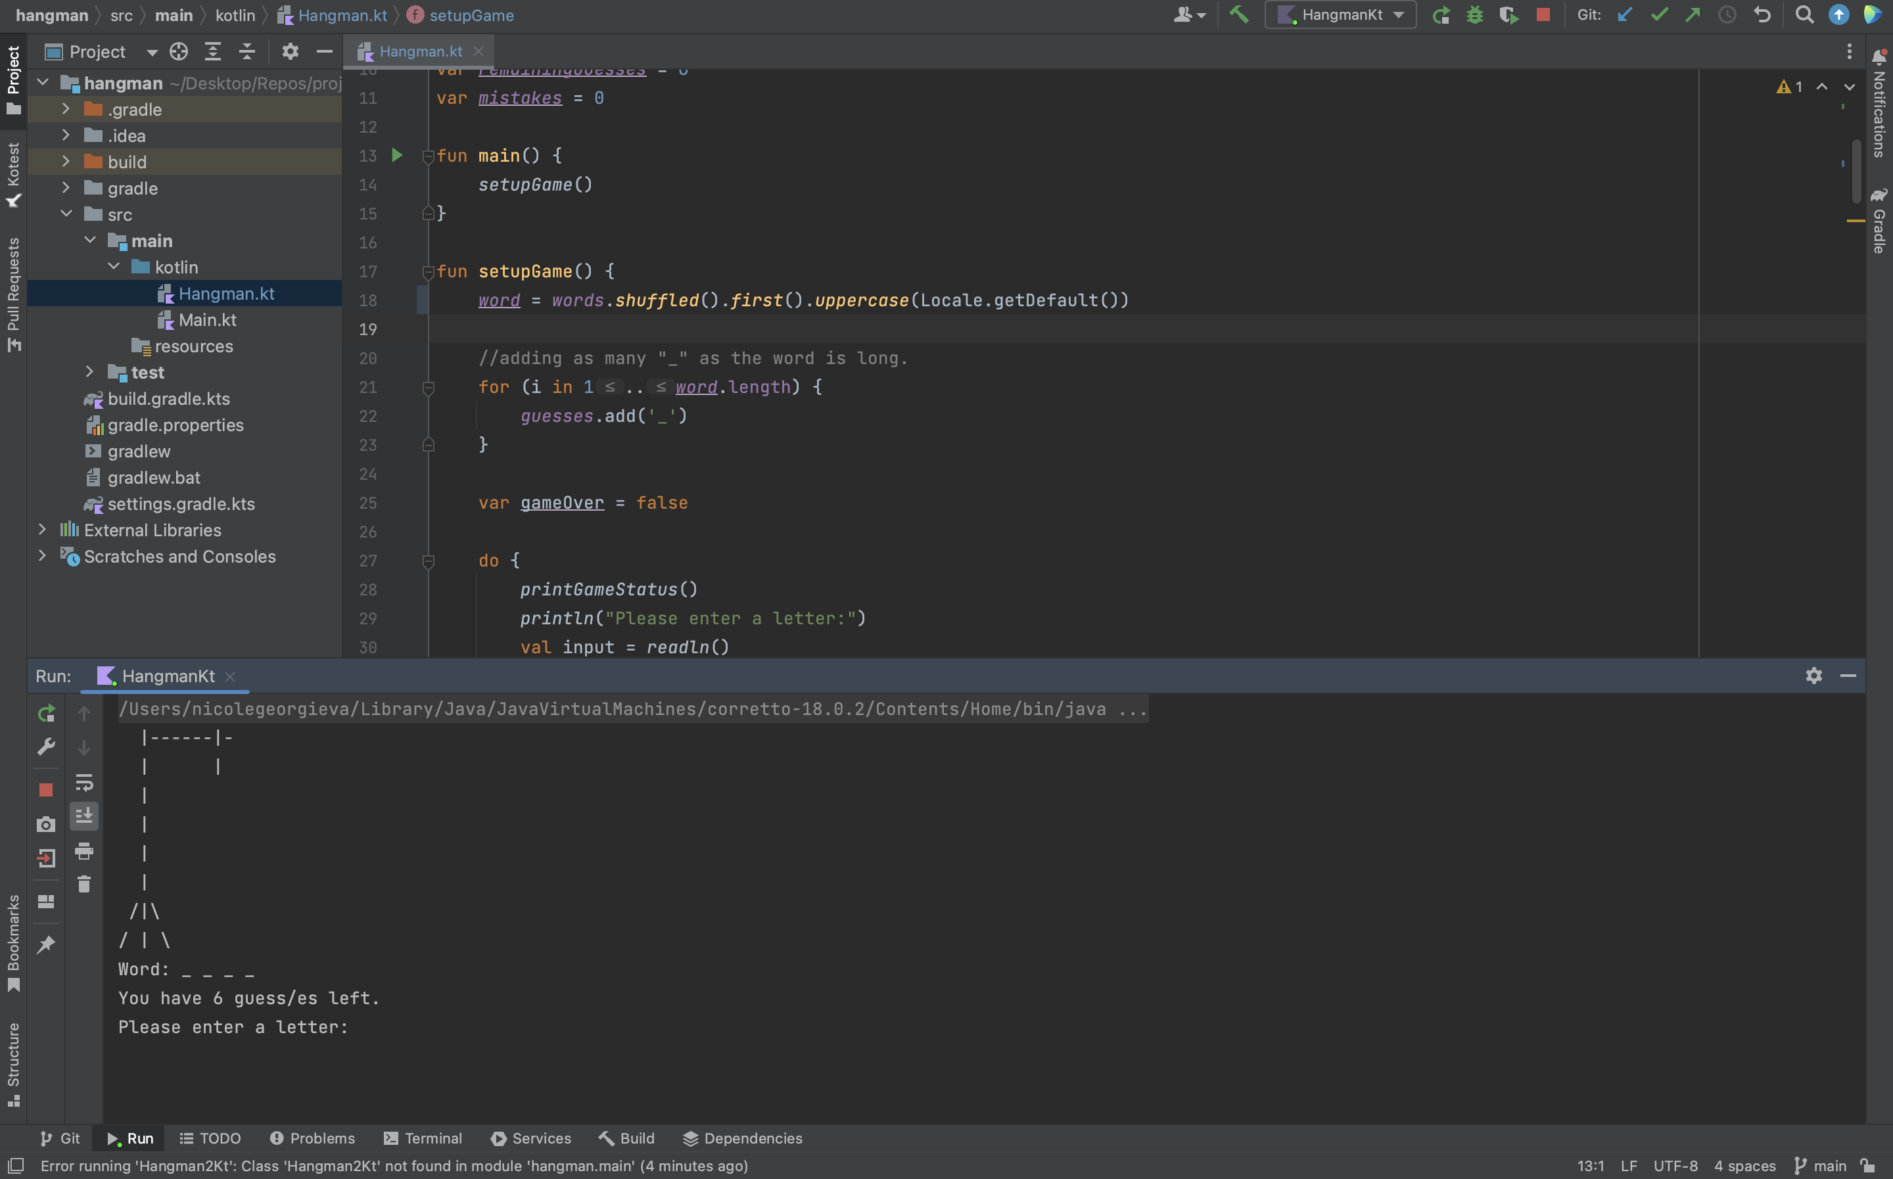Expand the test folder in the Project tree
This screenshot has width=1893, height=1179.
point(89,372)
